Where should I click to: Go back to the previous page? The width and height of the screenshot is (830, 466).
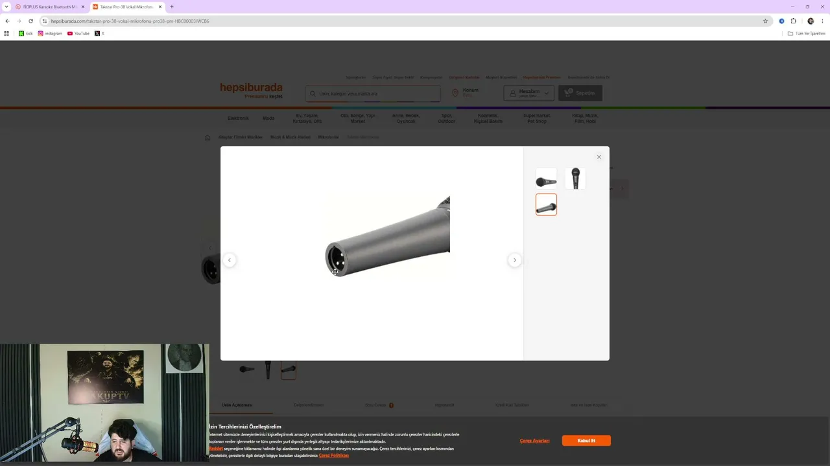pos(7,21)
